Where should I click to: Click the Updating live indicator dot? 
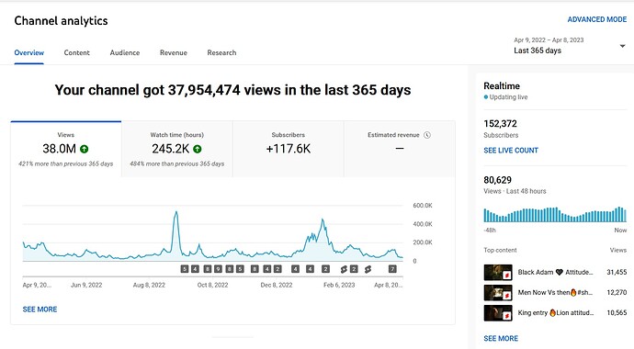(x=486, y=97)
